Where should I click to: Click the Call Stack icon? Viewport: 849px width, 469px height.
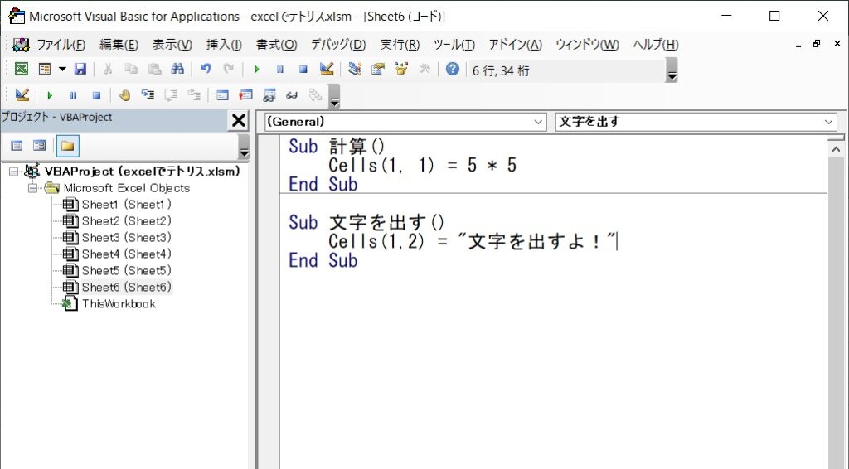point(315,95)
